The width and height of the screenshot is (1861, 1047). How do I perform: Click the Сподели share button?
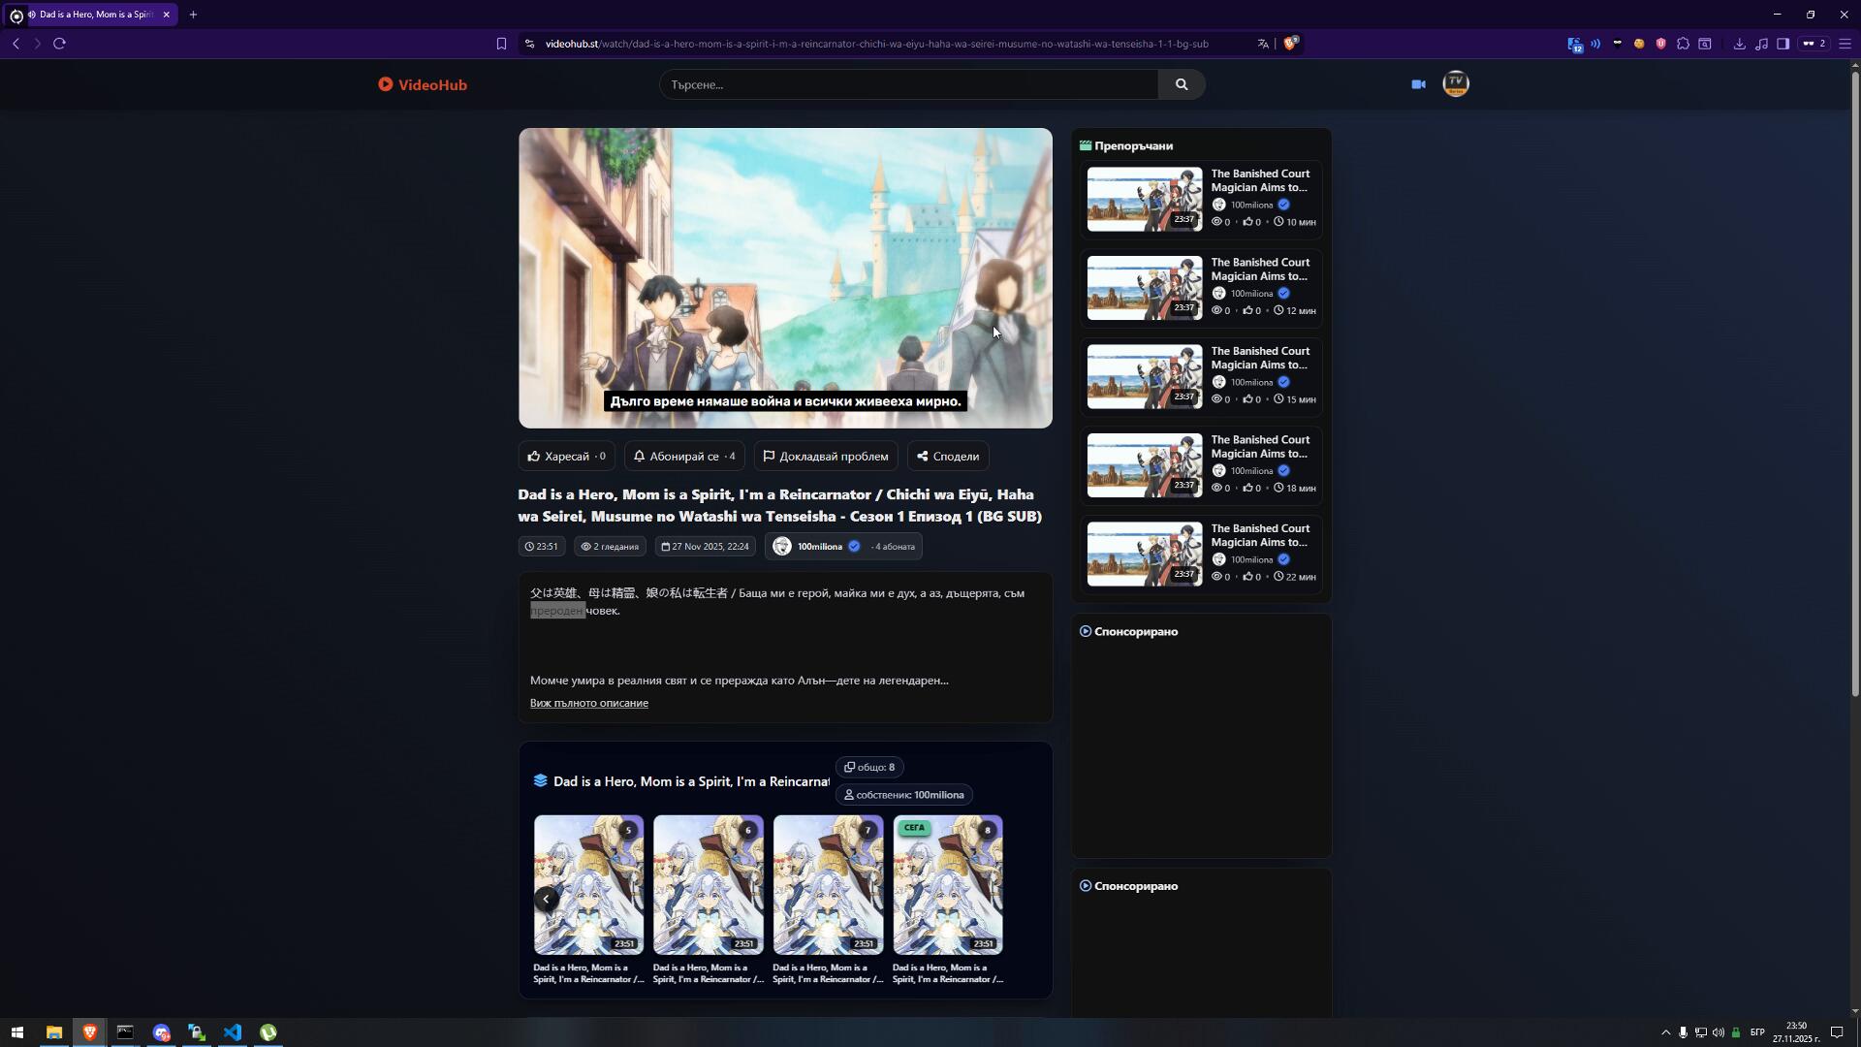(947, 456)
